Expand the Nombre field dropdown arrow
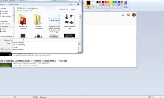The width and height of the screenshot is (164, 98). pyautogui.click(x=79, y=40)
